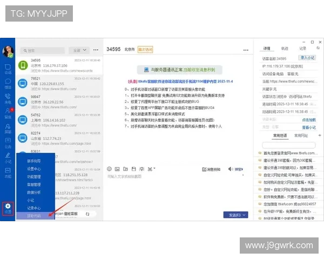Image resolution: width=324 pixels, height=259 pixels.
Task: Open the [头条] tkefu update headline link
Action: [180, 81]
